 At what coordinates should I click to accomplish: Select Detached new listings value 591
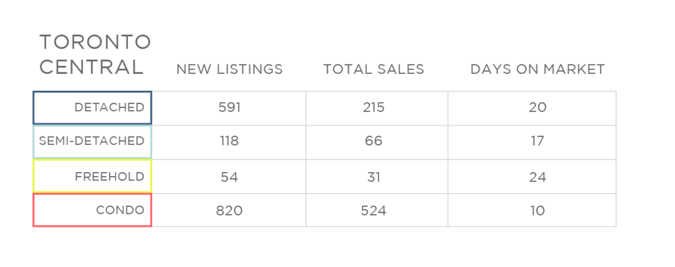[229, 107]
